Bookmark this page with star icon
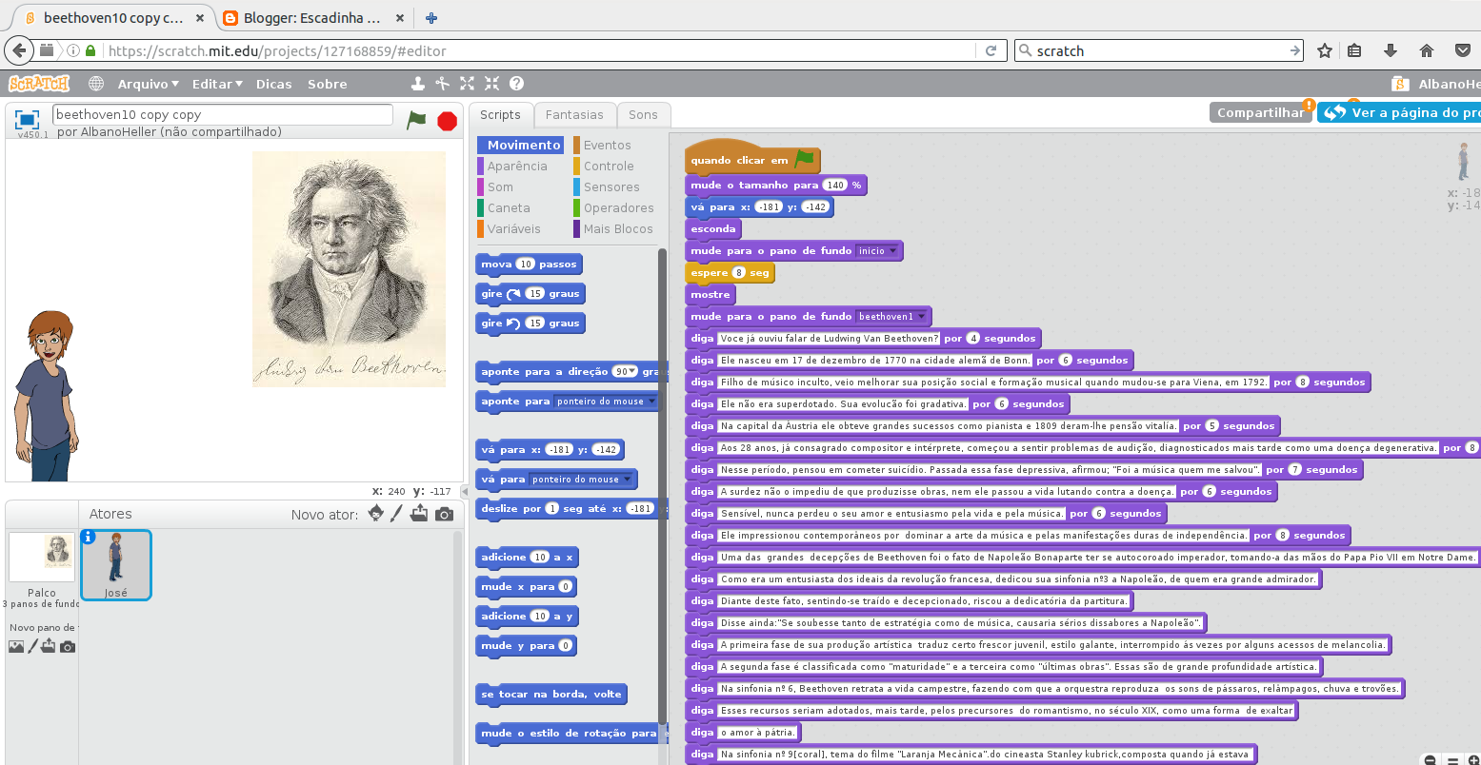 point(1324,50)
